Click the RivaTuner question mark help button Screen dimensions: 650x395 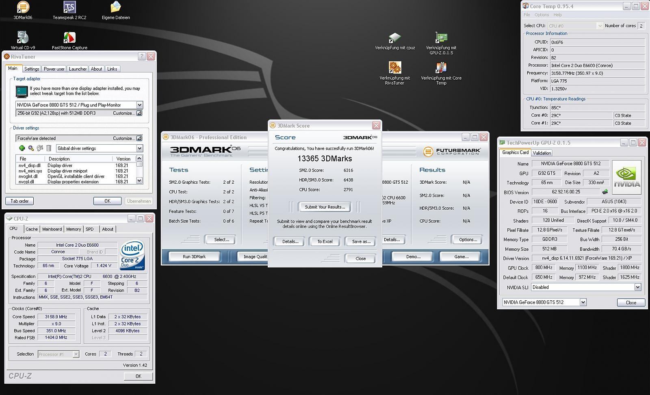142,56
